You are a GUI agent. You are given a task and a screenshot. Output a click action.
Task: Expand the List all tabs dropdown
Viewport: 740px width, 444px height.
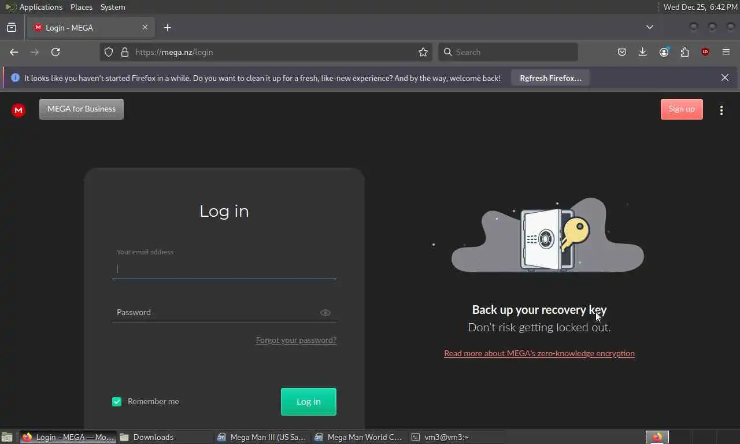coord(650,27)
